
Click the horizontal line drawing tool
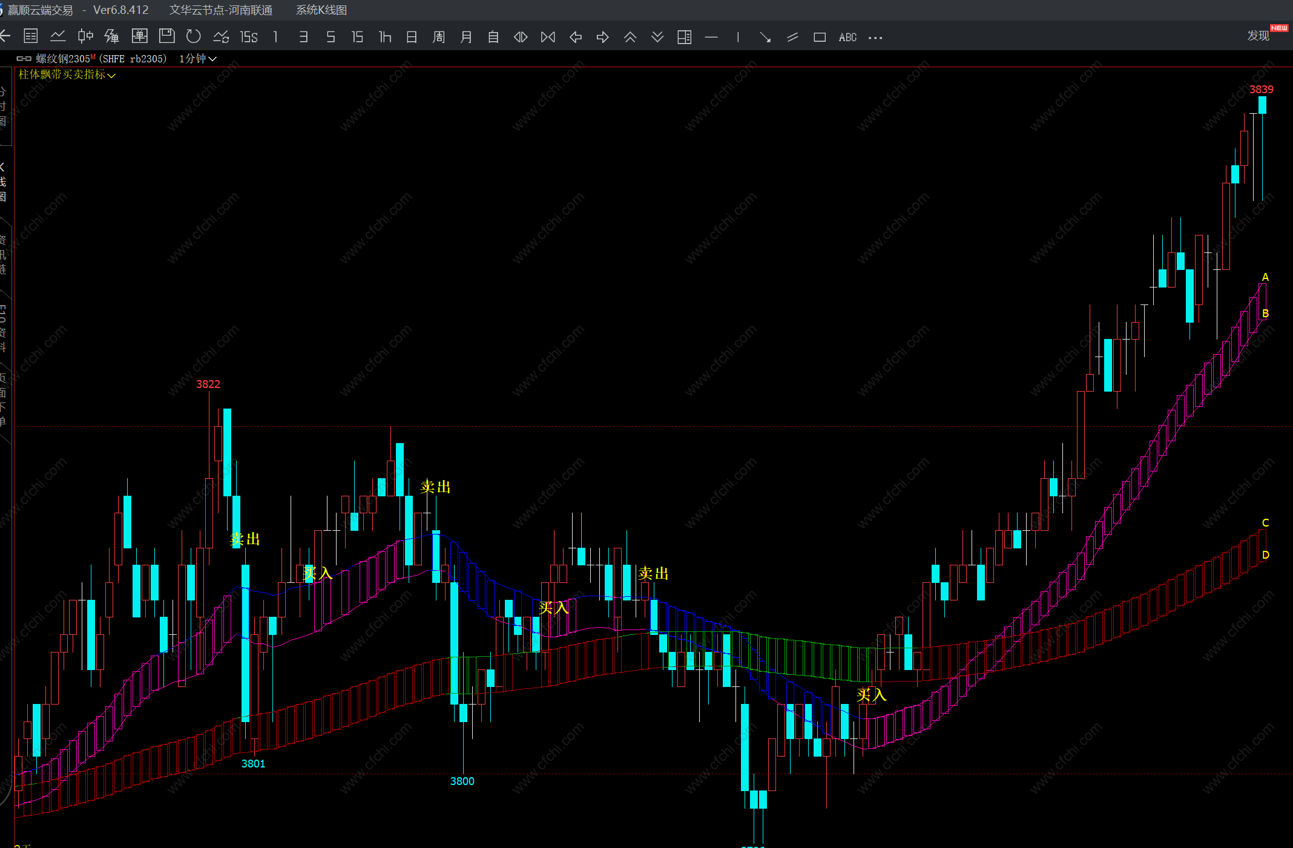pos(711,38)
